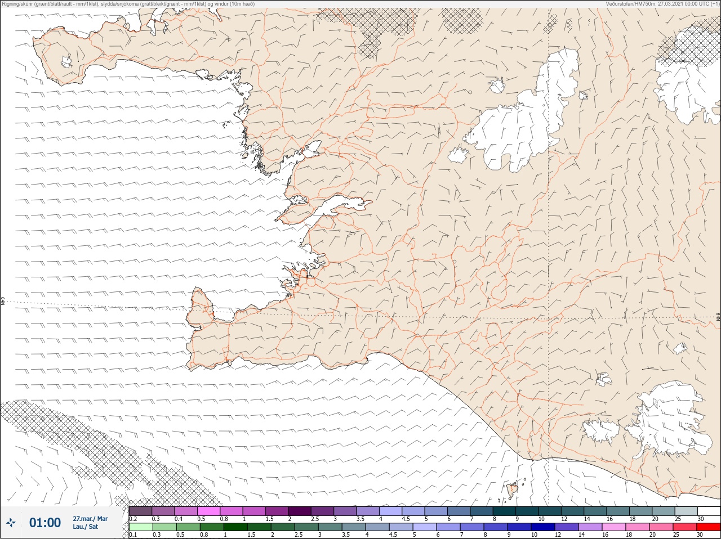Select the 01:00 forecast time label
721x539 pixels.
[x=45, y=523]
